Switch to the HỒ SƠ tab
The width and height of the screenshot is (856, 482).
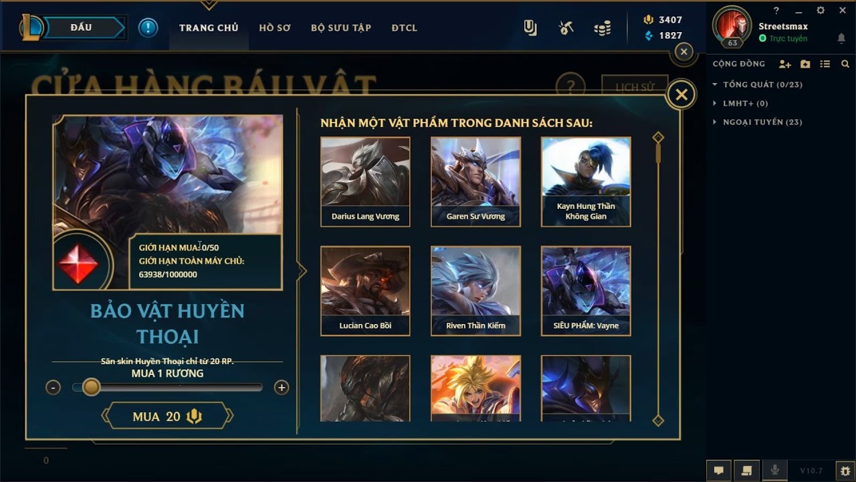[x=275, y=27]
